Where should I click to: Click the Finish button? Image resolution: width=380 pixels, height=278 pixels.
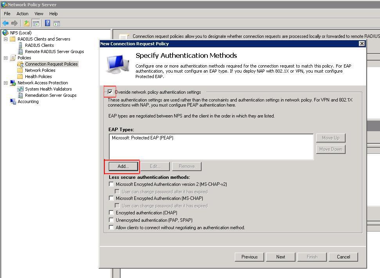point(312,257)
